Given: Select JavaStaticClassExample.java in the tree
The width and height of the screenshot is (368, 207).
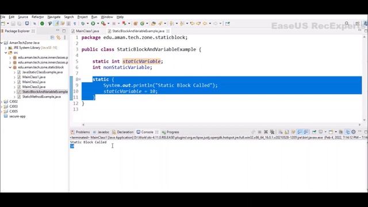Looking at the screenshot, I should click(x=42, y=72).
